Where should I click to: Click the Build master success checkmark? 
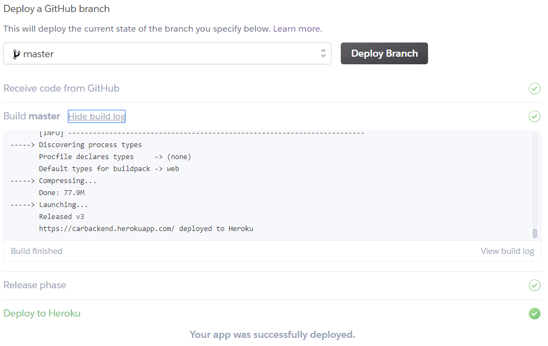tap(534, 116)
